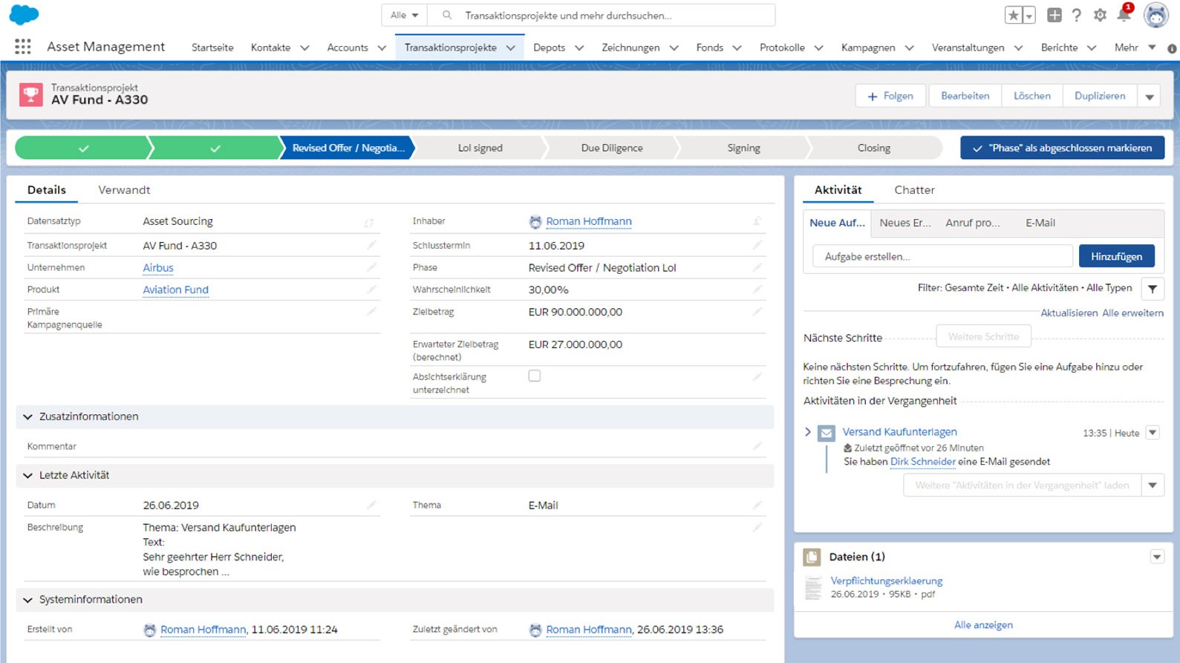Edit the Produkt field via pencil icon
The width and height of the screenshot is (1180, 663).
point(371,290)
